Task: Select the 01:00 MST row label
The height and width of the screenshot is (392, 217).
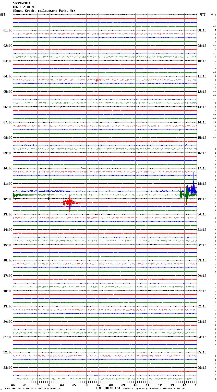Action: tap(8, 30)
